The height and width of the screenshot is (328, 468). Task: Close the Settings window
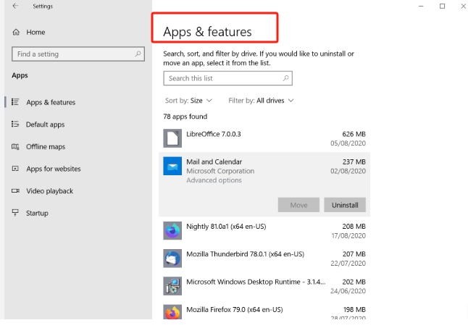[x=463, y=6]
